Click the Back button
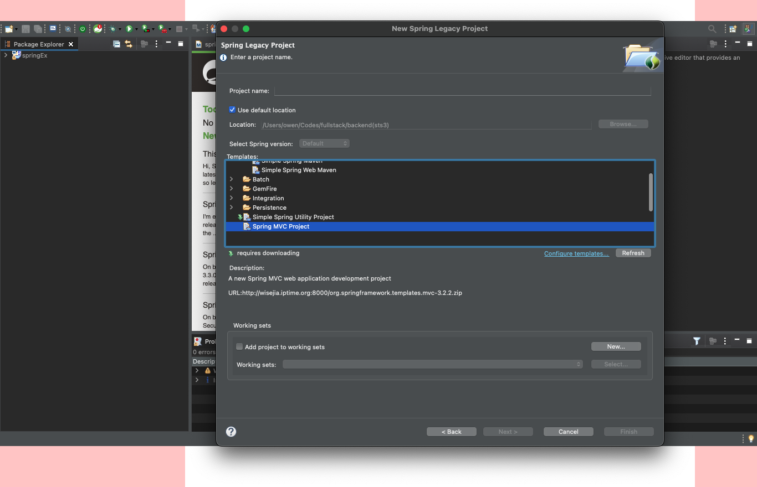757x487 pixels. pos(451,432)
